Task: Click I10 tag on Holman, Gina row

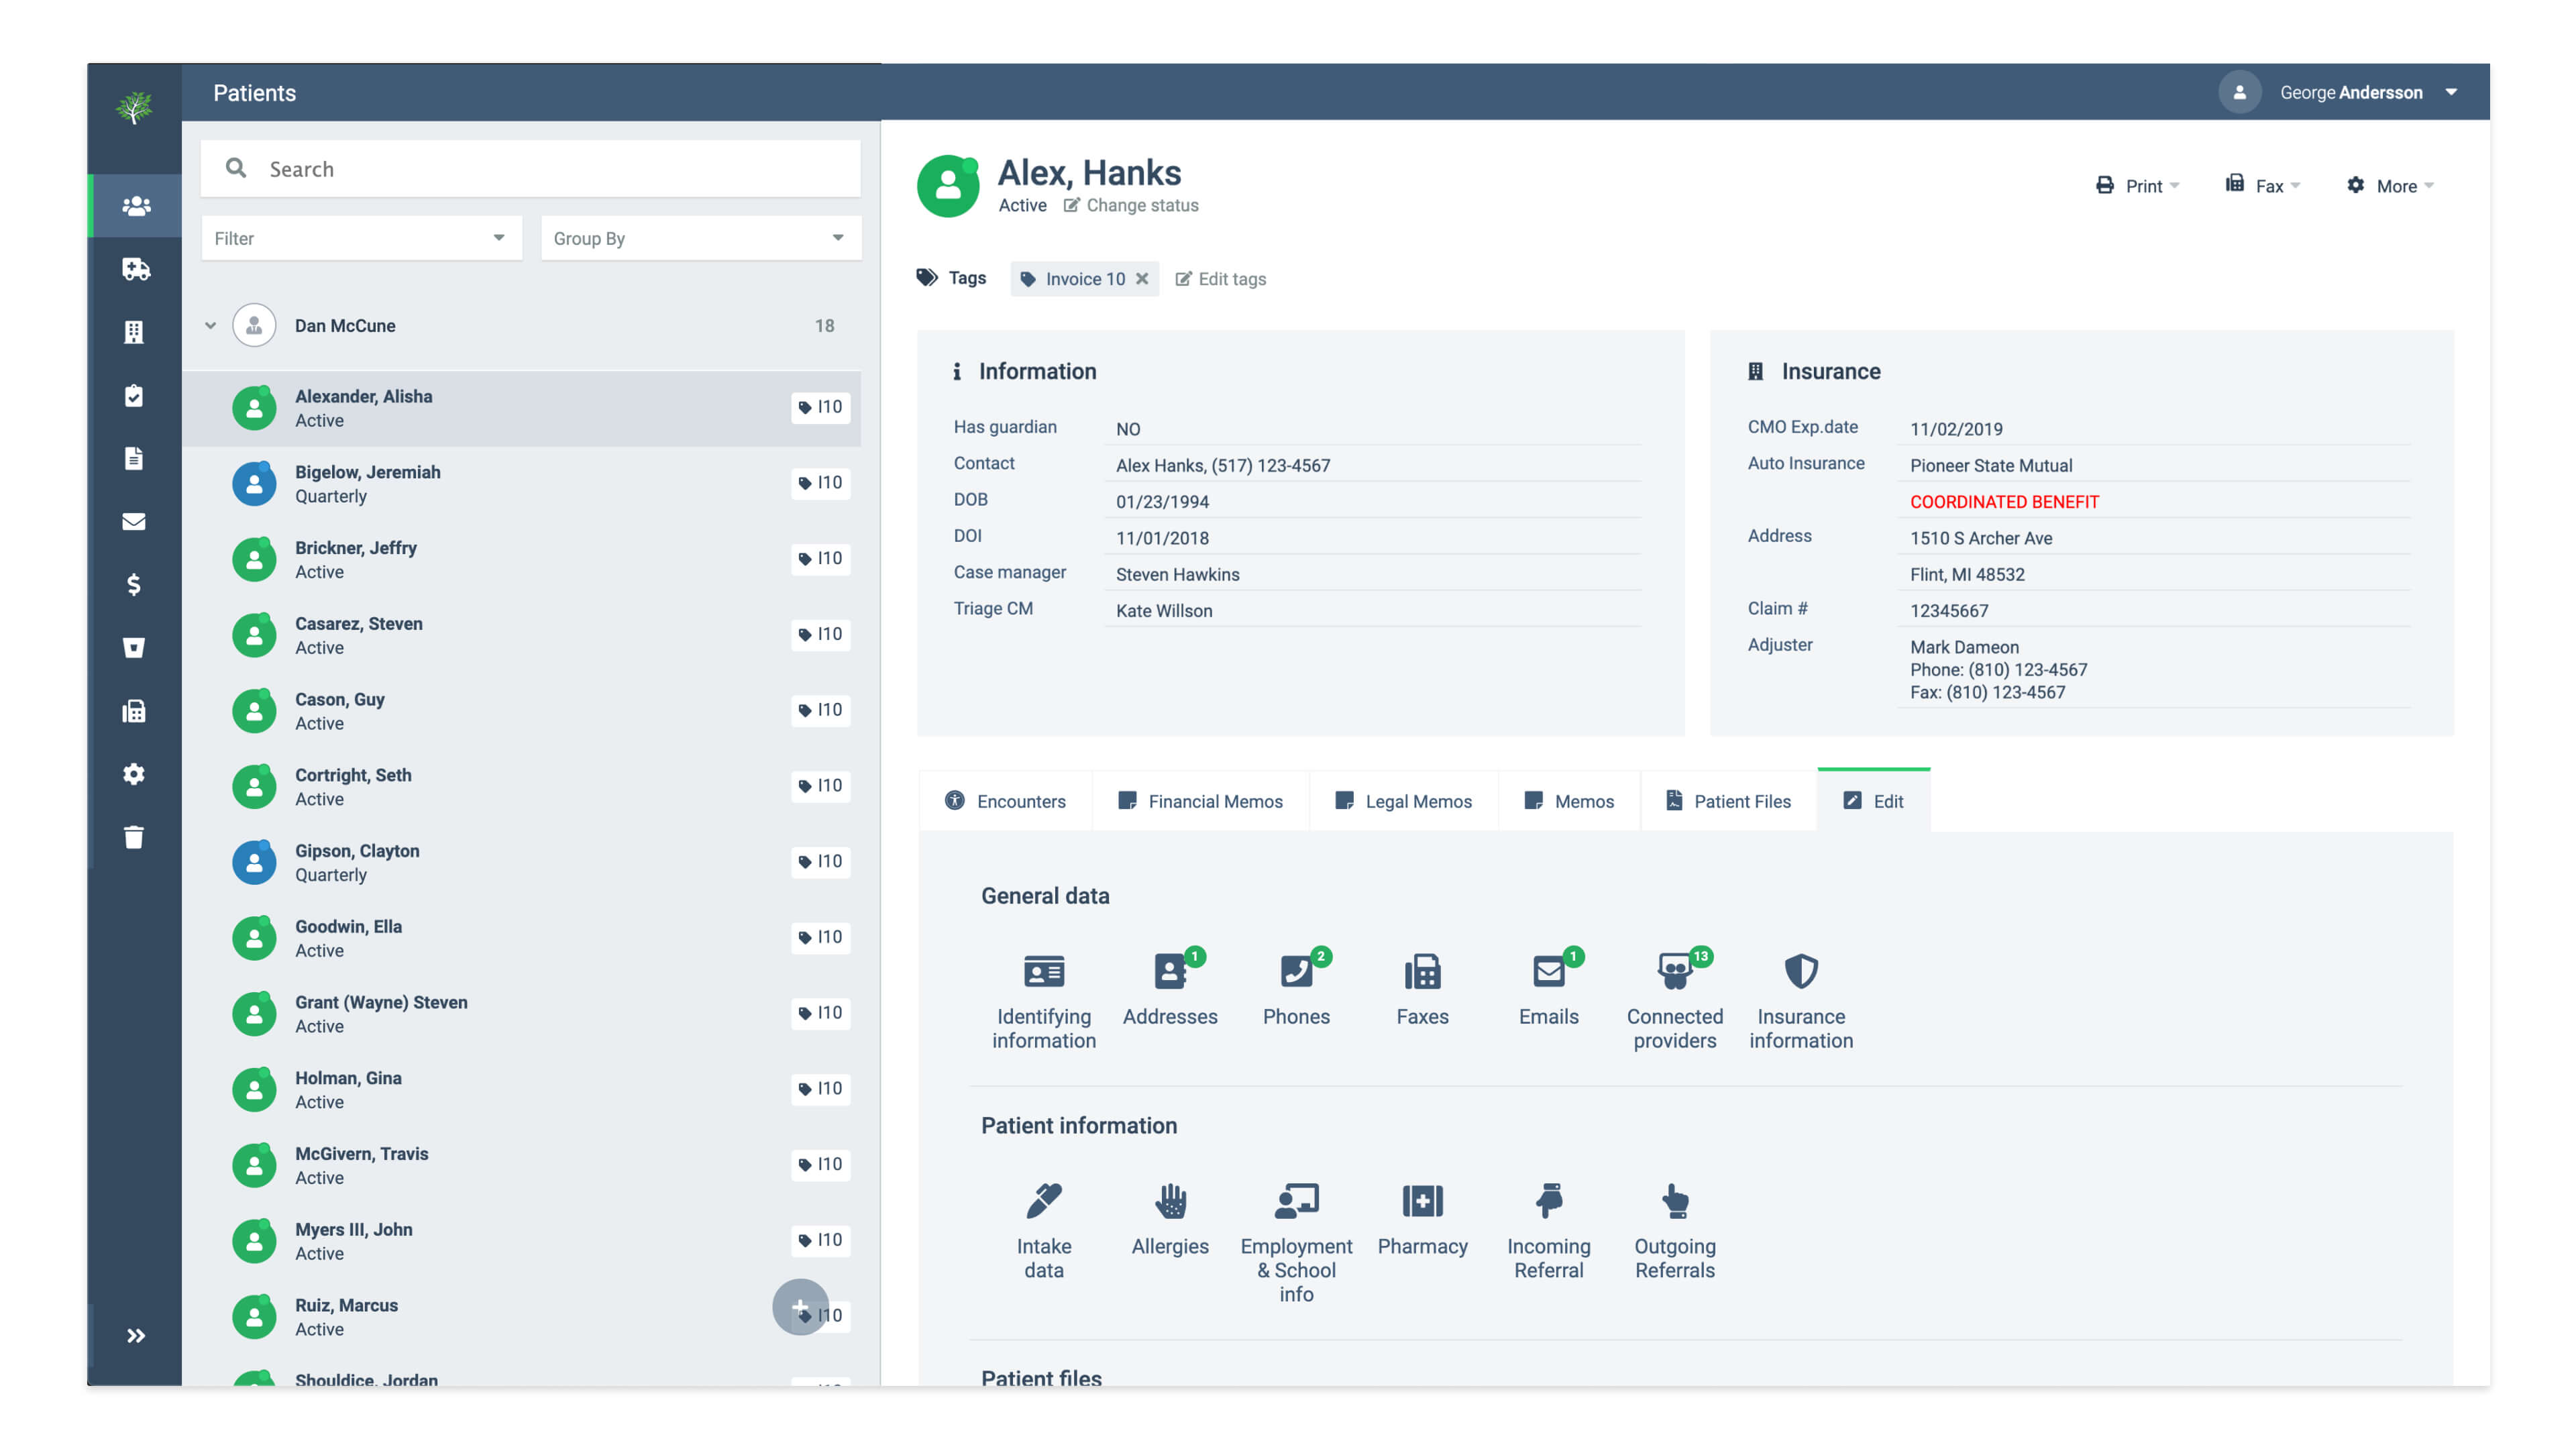Action: (820, 1088)
